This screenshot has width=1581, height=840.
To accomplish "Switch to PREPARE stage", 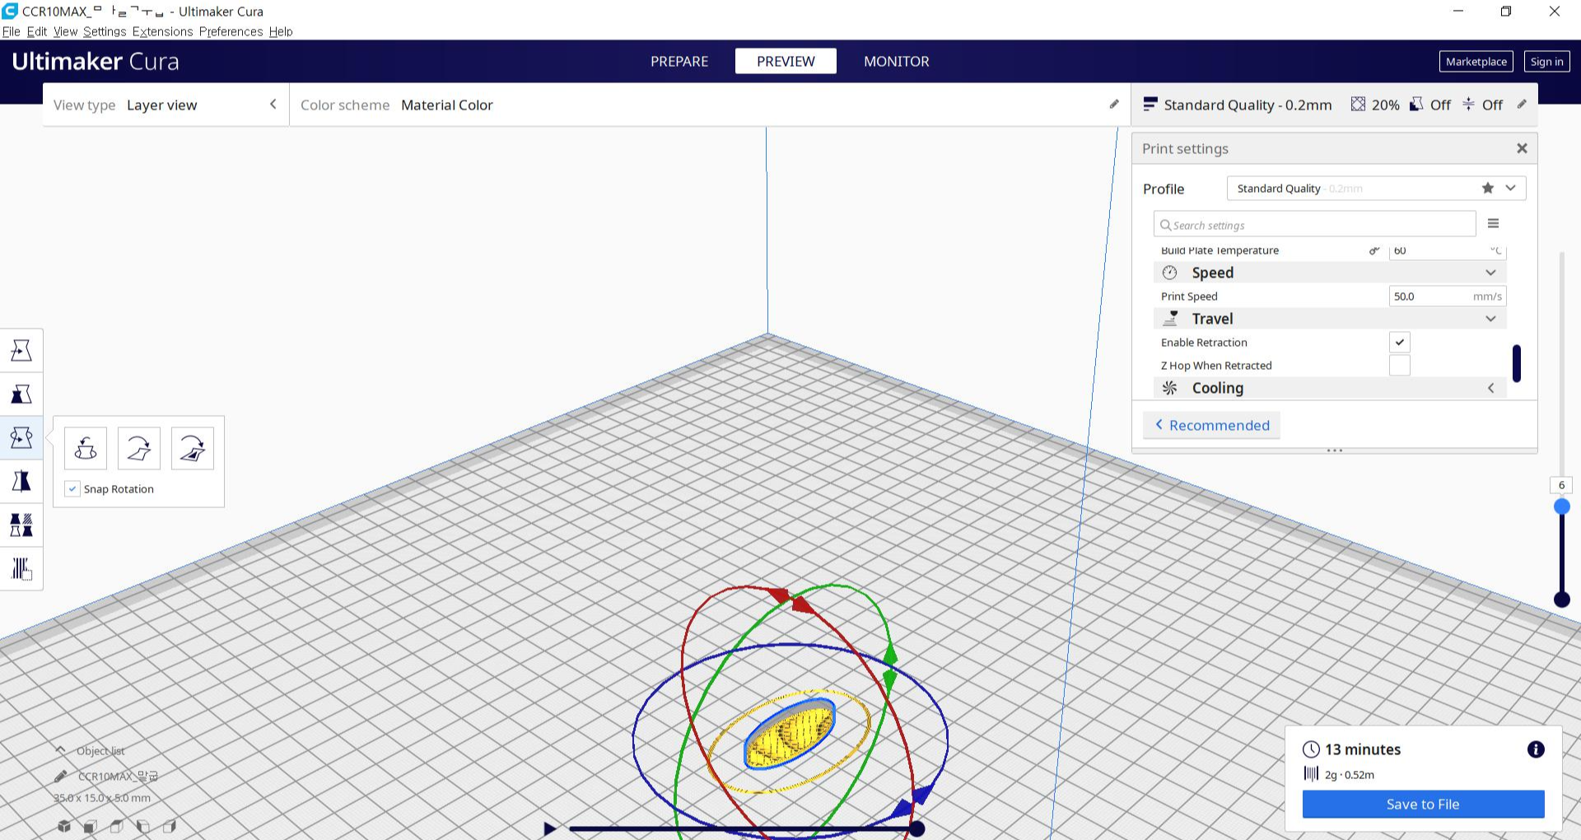I will pyautogui.click(x=679, y=61).
